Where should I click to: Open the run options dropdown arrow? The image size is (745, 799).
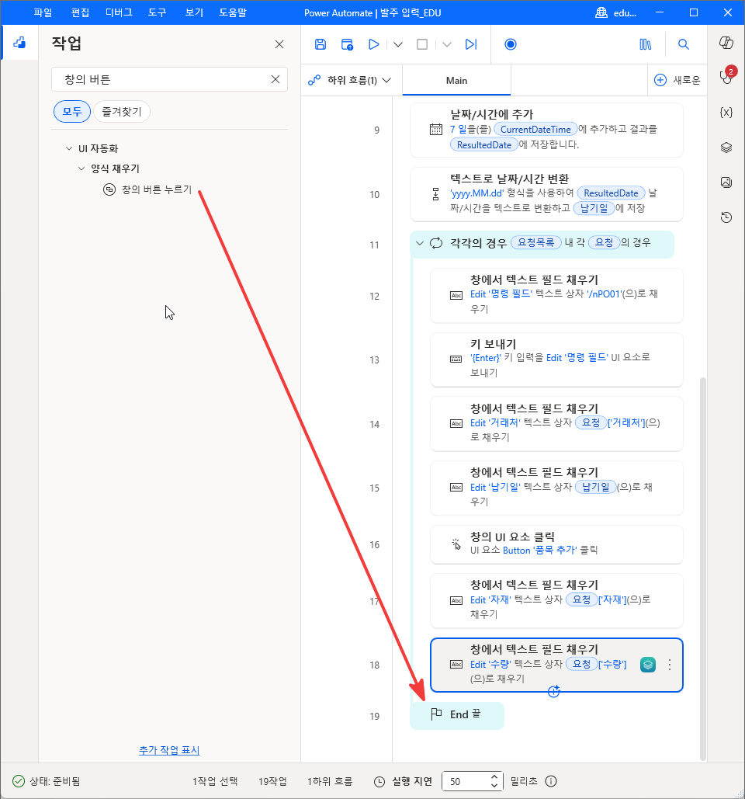click(x=398, y=44)
